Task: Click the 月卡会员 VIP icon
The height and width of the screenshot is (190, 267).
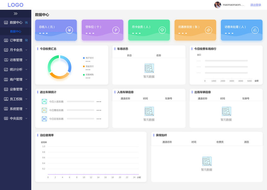Action: tap(6, 50)
